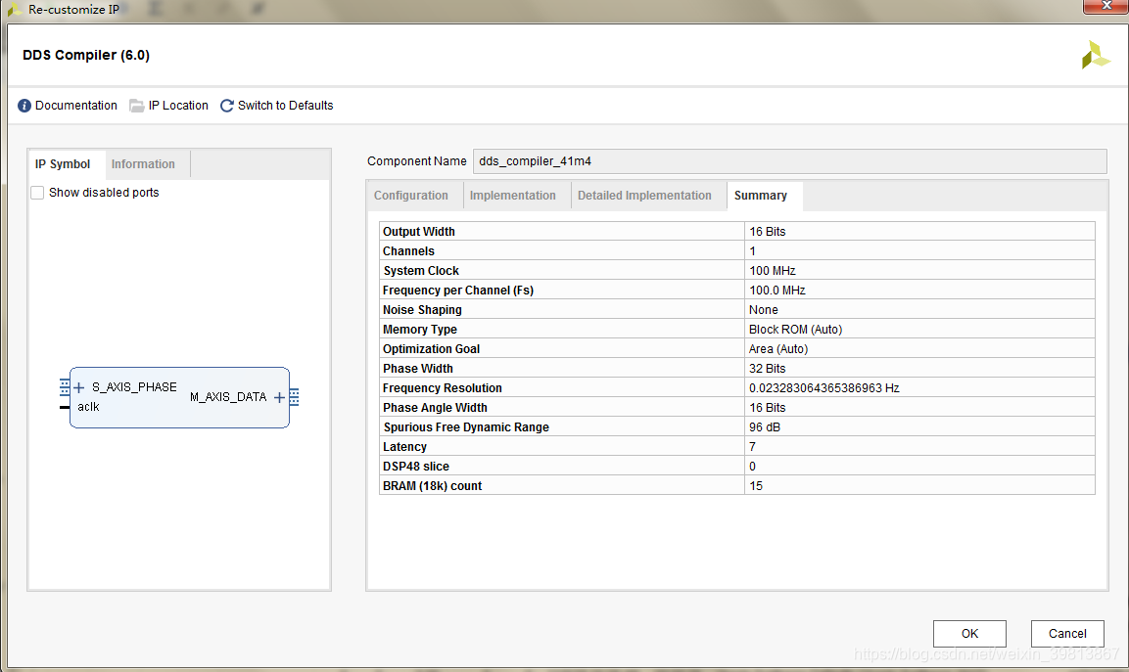Click the 'Block ROM (Auto)' value
Image resolution: width=1129 pixels, height=672 pixels.
pyautogui.click(x=796, y=329)
